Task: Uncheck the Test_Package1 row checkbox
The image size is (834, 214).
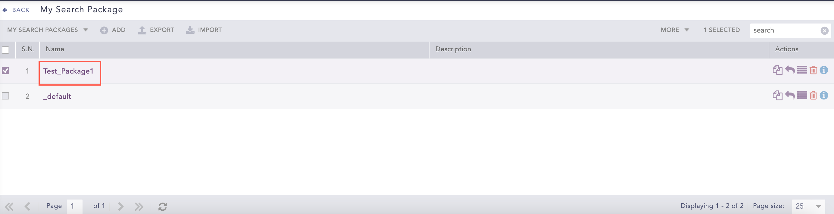Action: pos(5,71)
